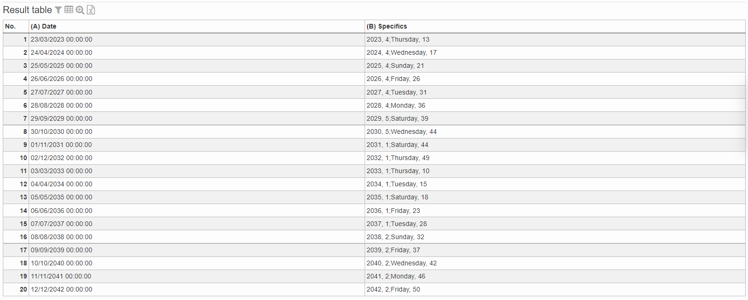
Task: Click the filter funnel icon
Action: click(x=58, y=10)
